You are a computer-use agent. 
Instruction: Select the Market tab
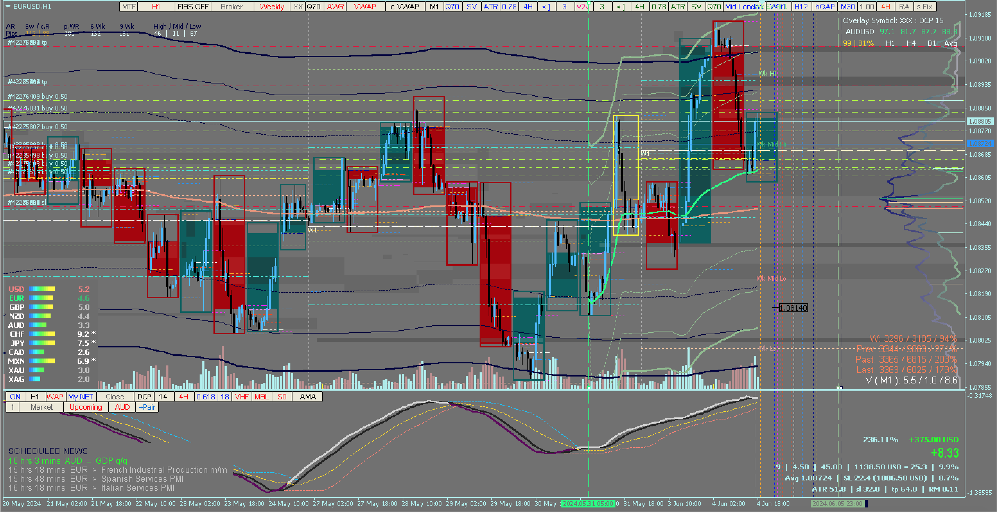[42, 407]
